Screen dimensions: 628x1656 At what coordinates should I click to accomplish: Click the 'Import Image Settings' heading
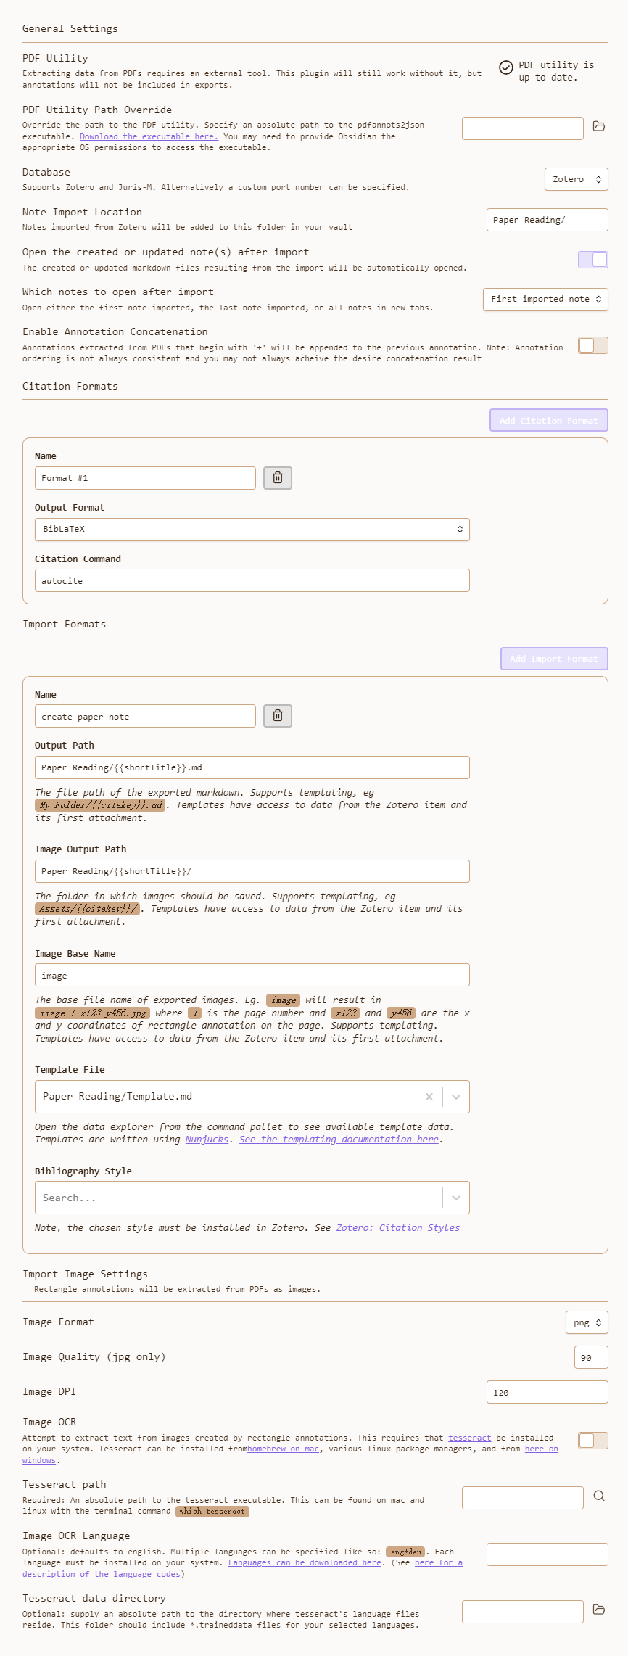tap(85, 1274)
